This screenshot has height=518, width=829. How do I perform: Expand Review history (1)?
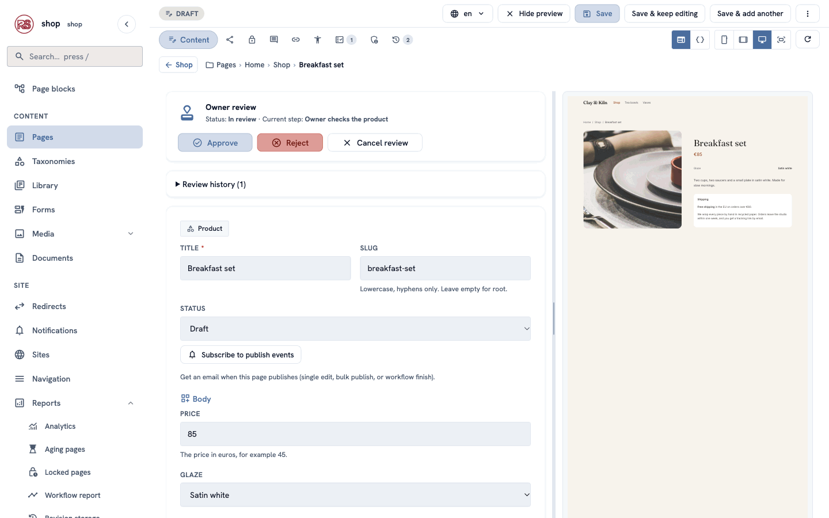[211, 184]
